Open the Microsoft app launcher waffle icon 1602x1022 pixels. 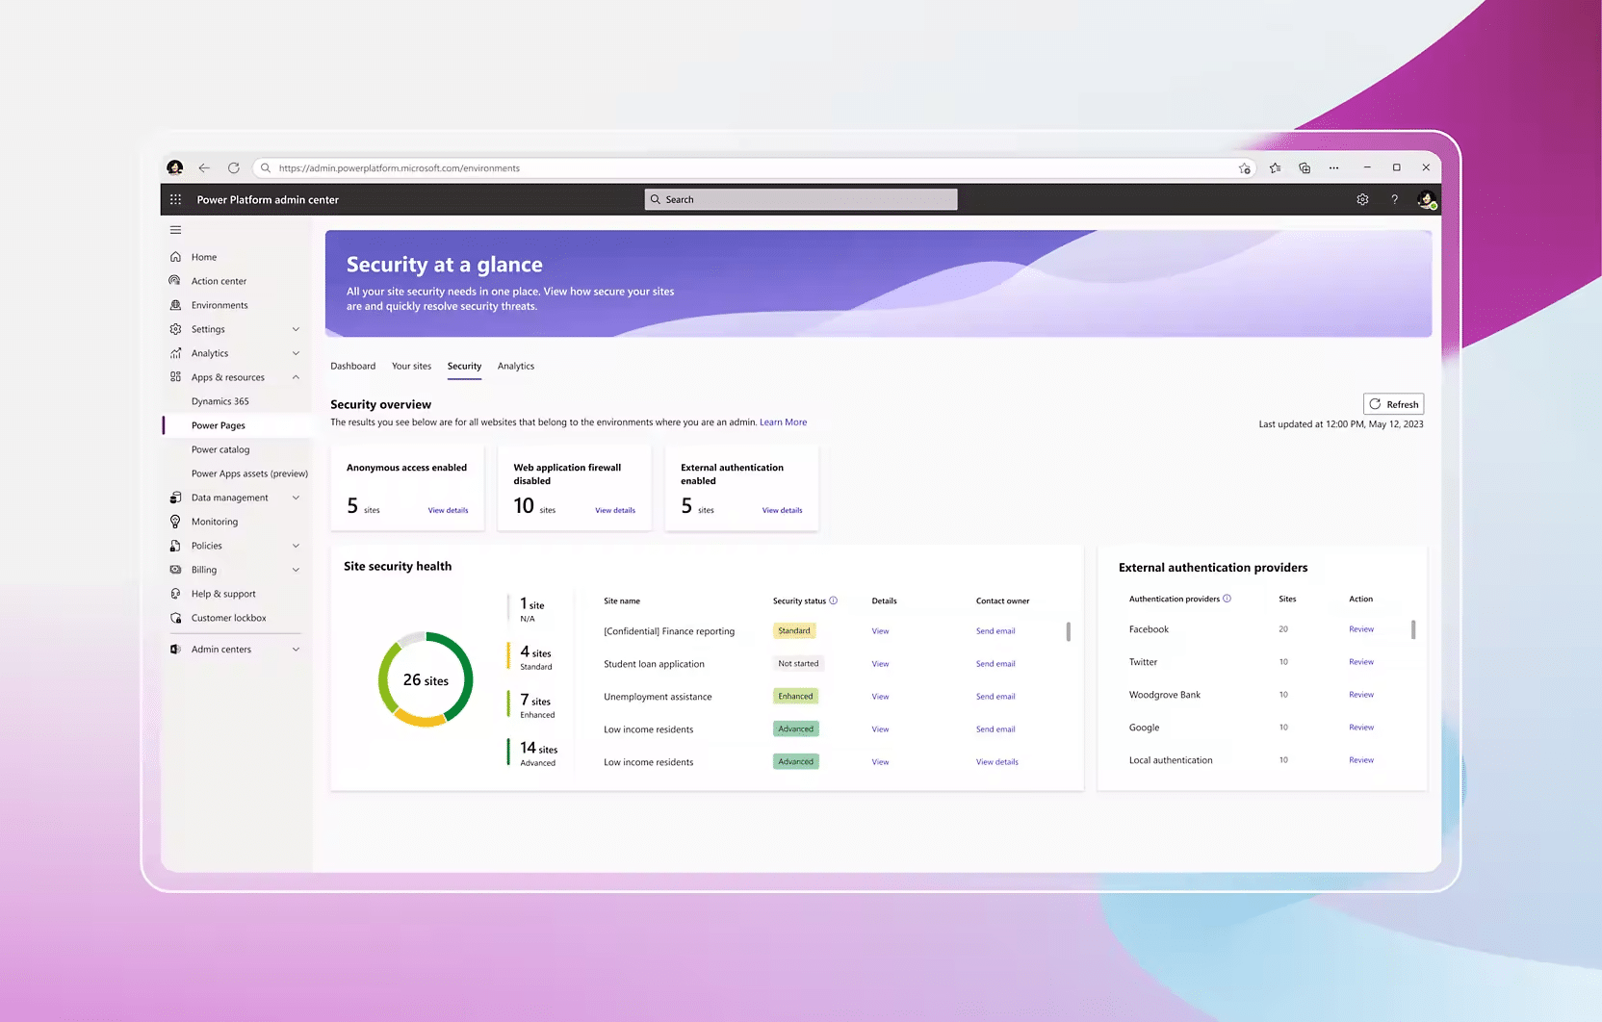tap(175, 199)
